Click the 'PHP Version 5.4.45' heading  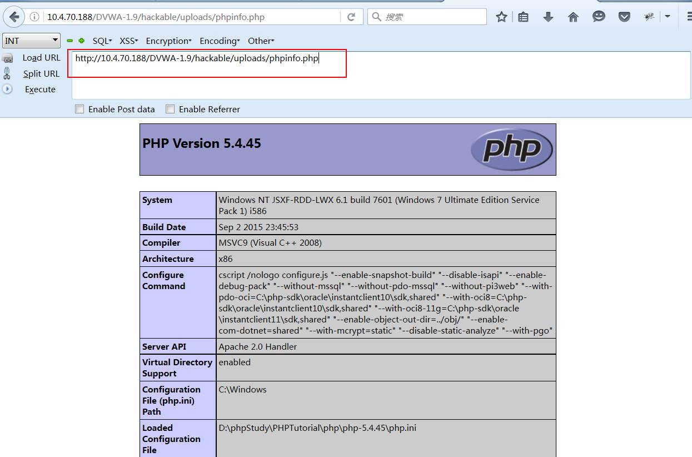tap(202, 143)
